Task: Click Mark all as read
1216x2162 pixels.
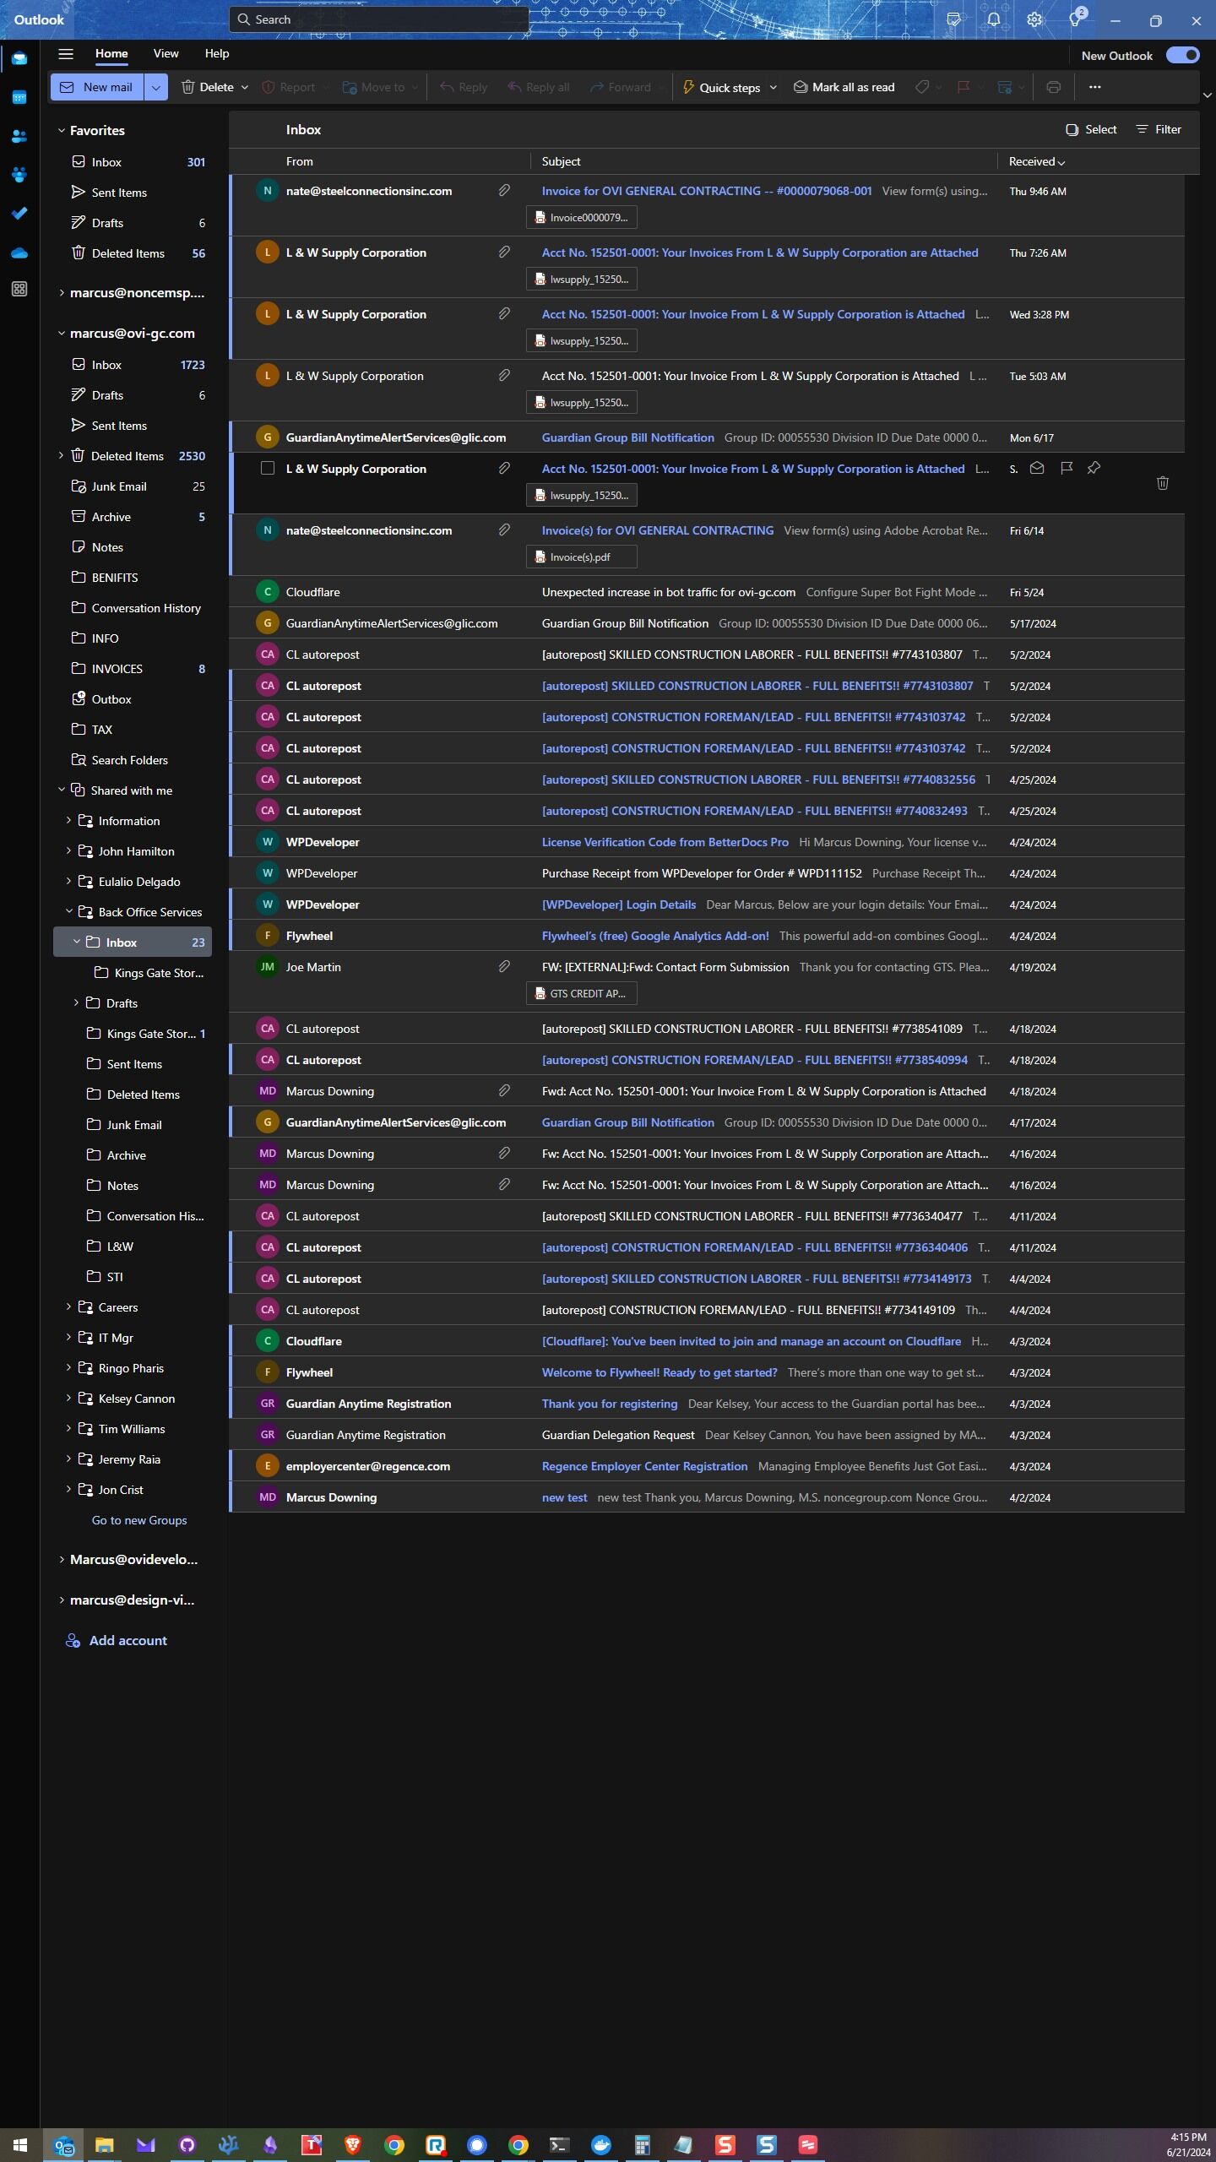Action: click(x=844, y=87)
